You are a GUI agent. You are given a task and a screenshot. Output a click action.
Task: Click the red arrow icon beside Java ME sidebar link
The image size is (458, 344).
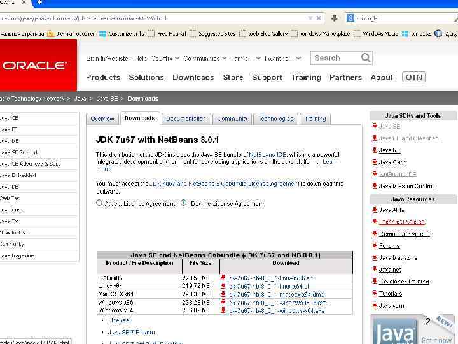[x=375, y=150]
